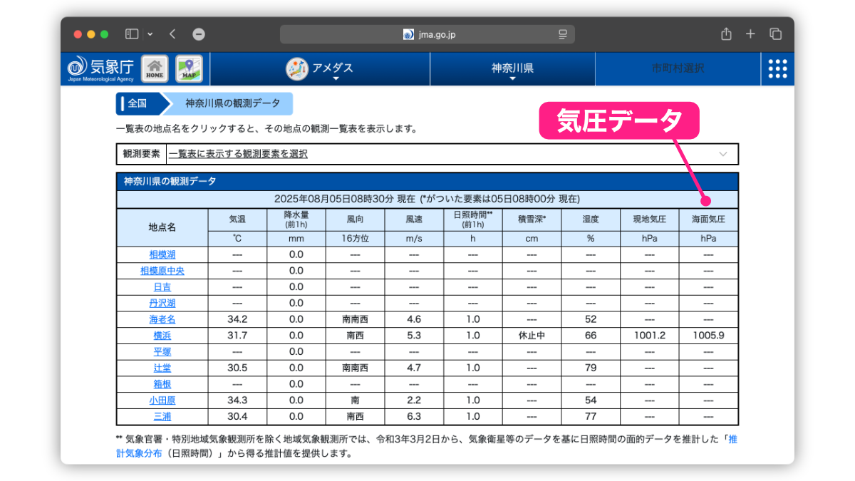Open the 平塚 station link
Viewport: 855px width, 481px height.
(x=162, y=352)
